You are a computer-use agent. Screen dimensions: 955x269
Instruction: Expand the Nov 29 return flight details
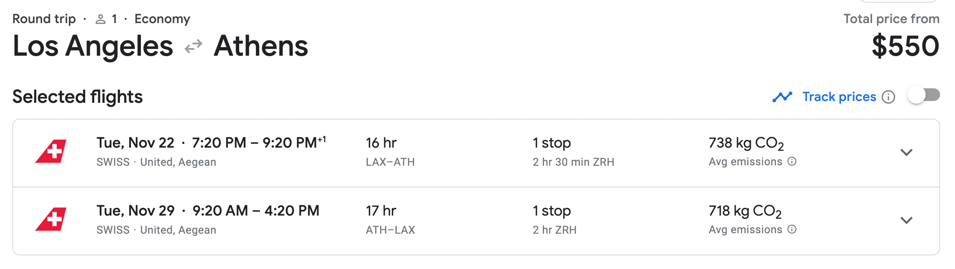click(906, 220)
